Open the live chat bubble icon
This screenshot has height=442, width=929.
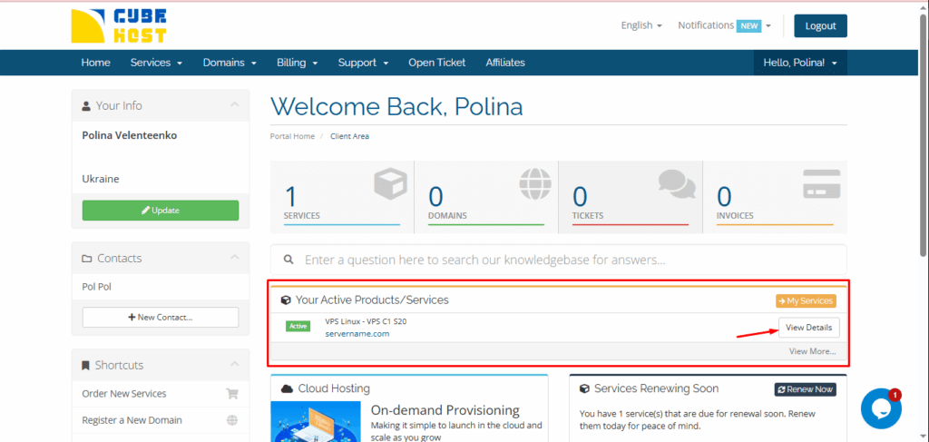(x=880, y=408)
